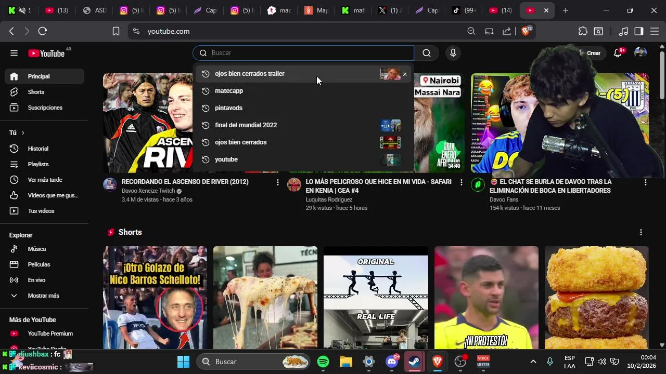
Task: Open 'EL CHAT SE BURLA DE DAVOO' title
Action: [550, 186]
